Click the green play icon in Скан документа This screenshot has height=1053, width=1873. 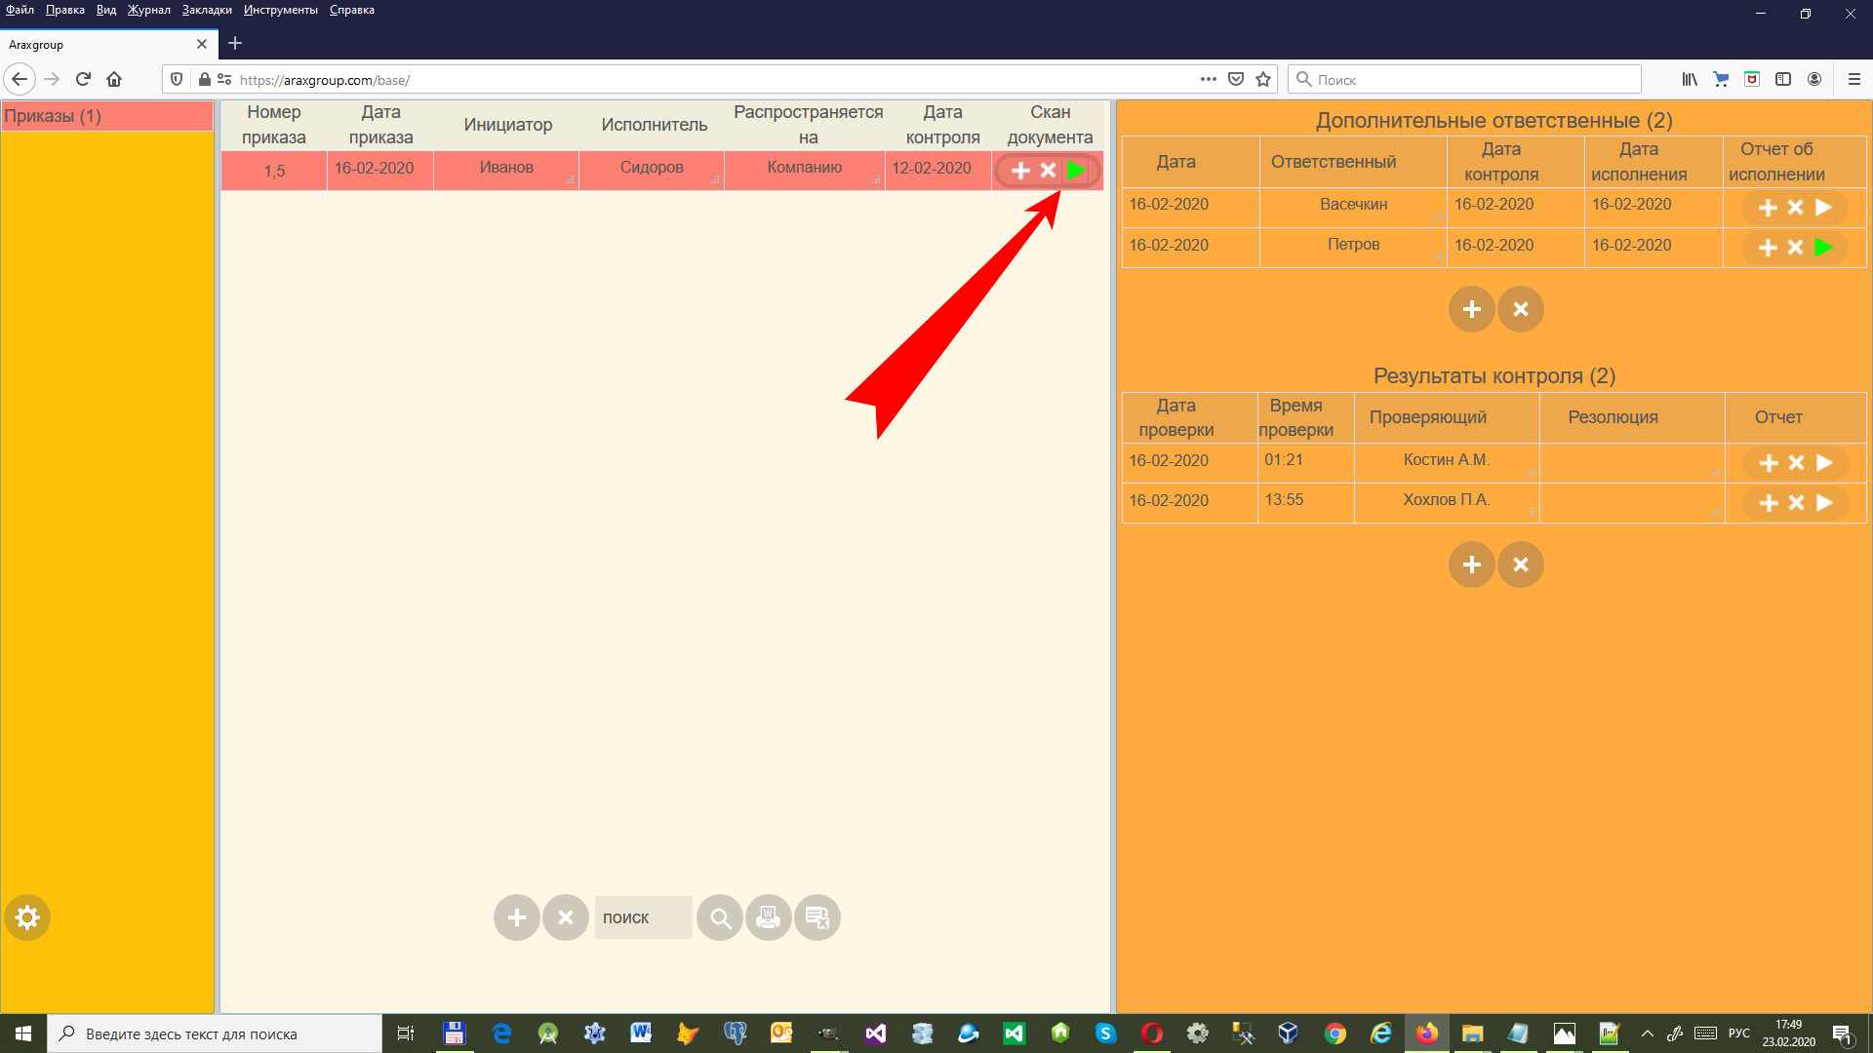(x=1075, y=171)
